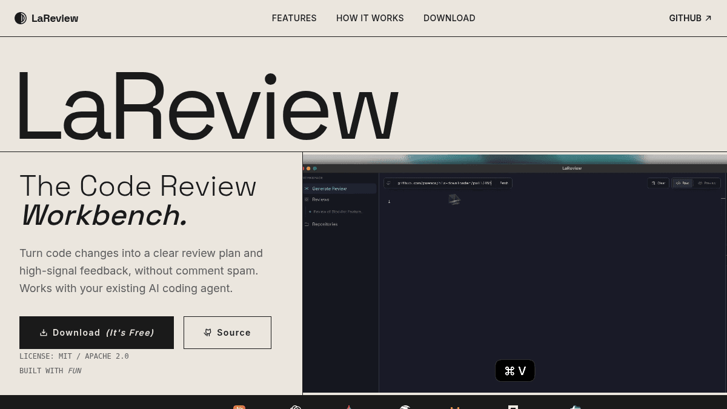Open the GitHub external link

(x=690, y=18)
